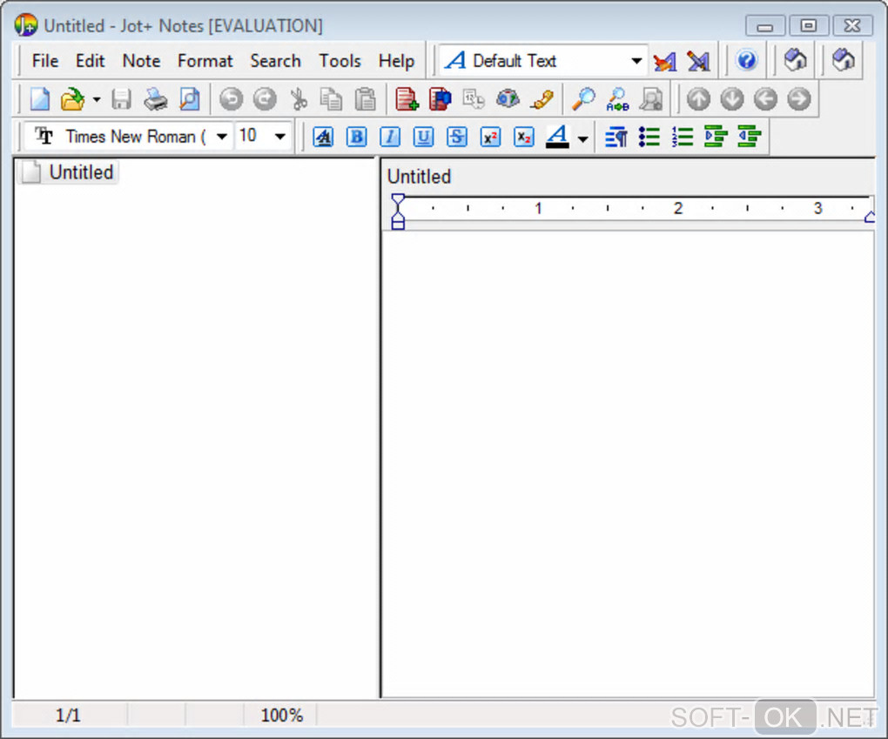Apply the font color with the underlined A
The height and width of the screenshot is (739, 888).
pyautogui.click(x=557, y=137)
